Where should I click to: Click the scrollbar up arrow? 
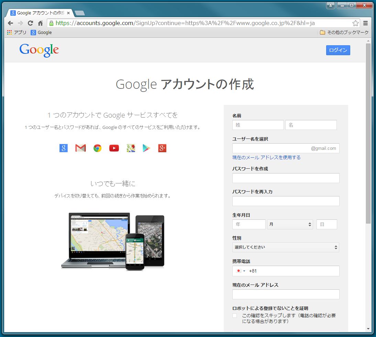pyautogui.click(x=368, y=41)
